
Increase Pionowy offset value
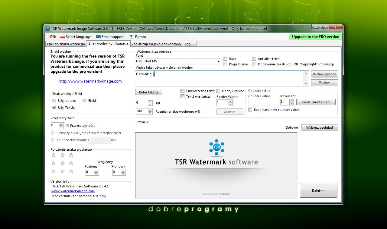pos(123,171)
